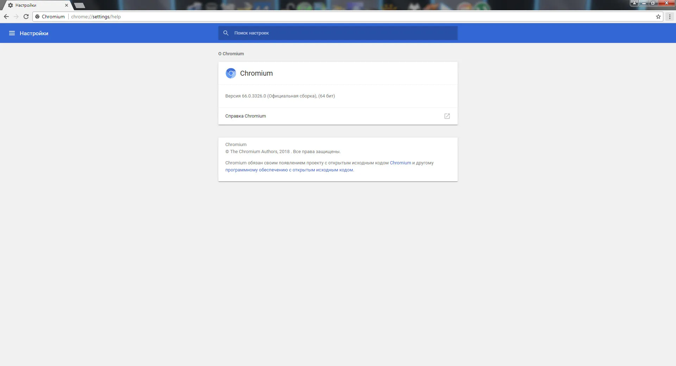The image size is (676, 366).
Task: Bookmark this page with the star icon
Action: point(658,17)
